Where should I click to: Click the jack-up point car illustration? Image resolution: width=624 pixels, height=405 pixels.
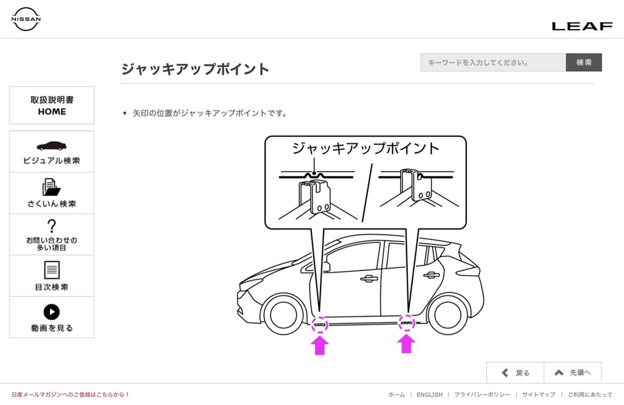click(361, 245)
